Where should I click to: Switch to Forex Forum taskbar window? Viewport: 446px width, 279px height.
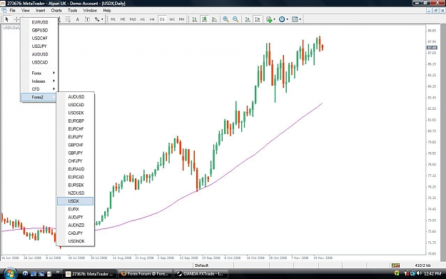coord(145,274)
